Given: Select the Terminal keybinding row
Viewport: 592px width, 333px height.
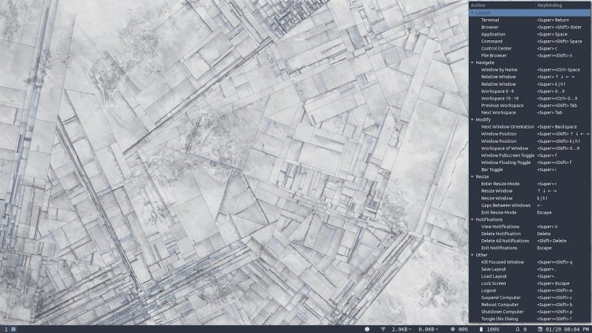Looking at the screenshot, I should coord(530,20).
